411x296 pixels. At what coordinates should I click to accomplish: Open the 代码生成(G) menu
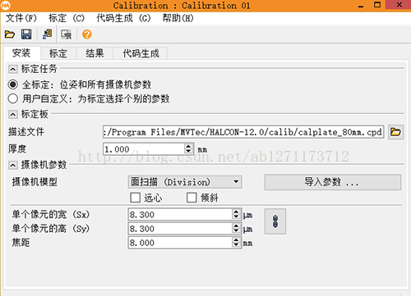[123, 18]
